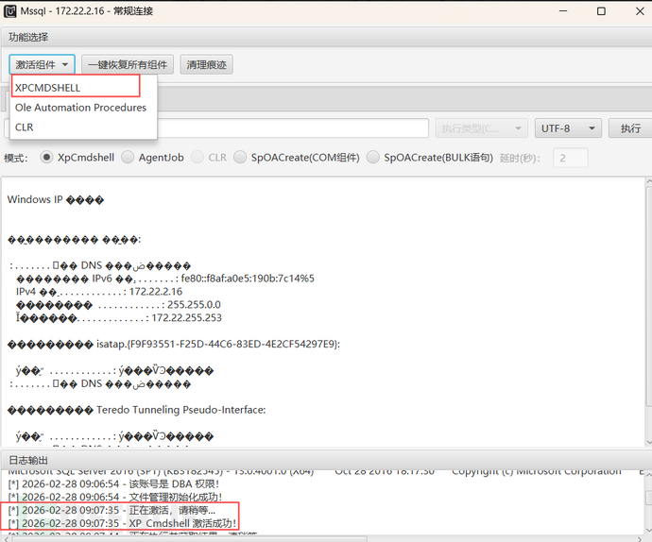Screen dimensions: 652x542
Task: Run the command with 执行 button
Action: [630, 128]
